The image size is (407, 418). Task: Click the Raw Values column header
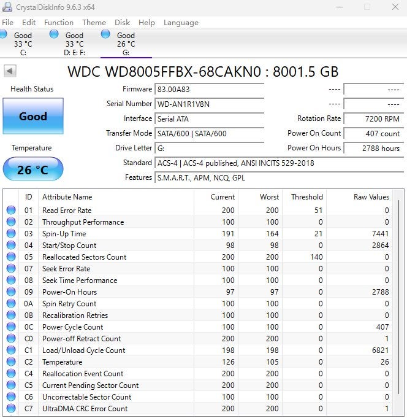359,197
